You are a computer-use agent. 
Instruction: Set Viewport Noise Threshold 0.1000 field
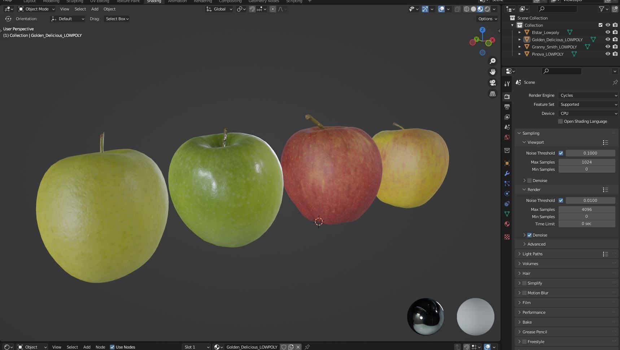pos(590,153)
